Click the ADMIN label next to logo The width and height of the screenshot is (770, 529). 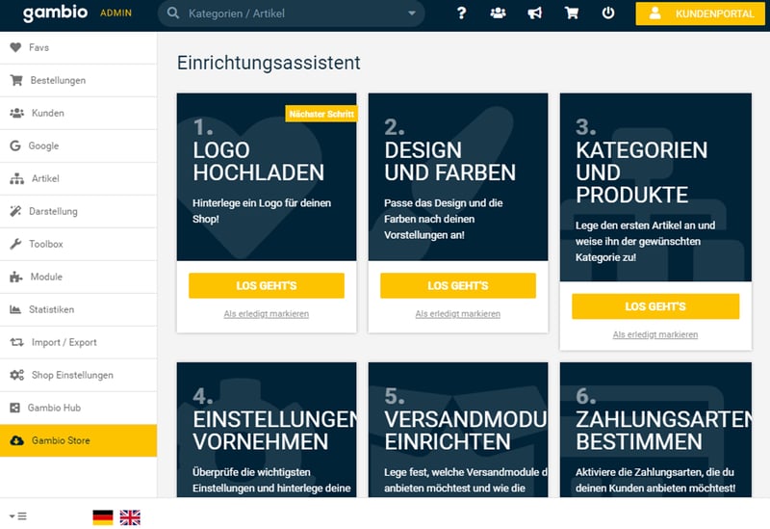coord(115,13)
